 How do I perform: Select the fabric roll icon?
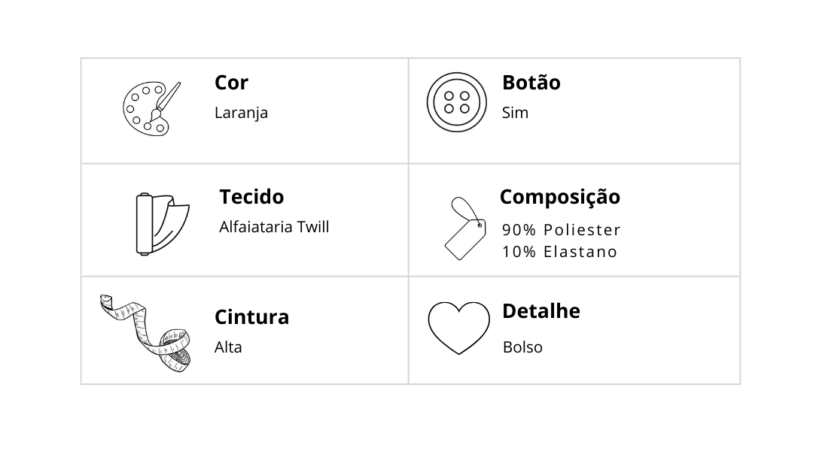tap(163, 224)
